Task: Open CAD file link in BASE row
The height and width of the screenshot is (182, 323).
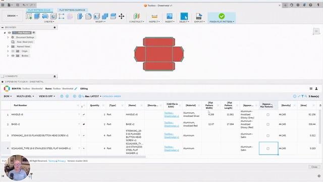Action: tap(172, 124)
